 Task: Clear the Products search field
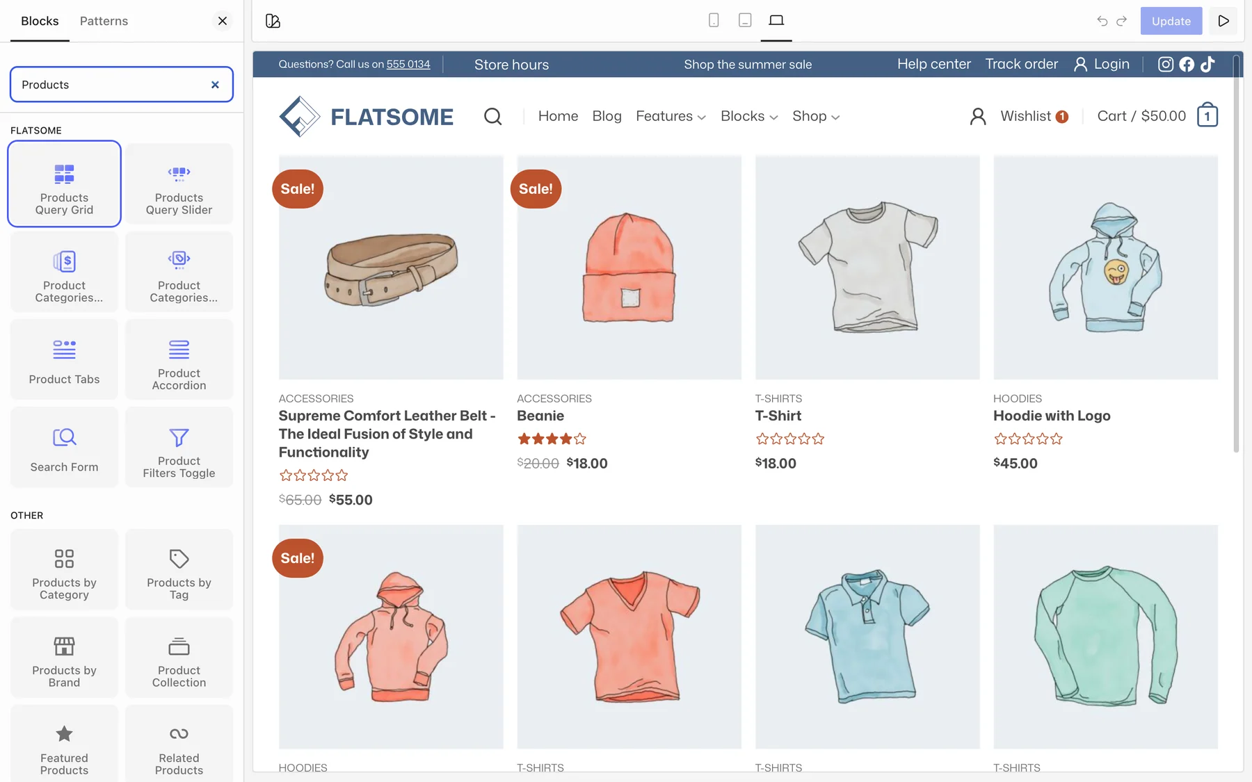coord(215,85)
